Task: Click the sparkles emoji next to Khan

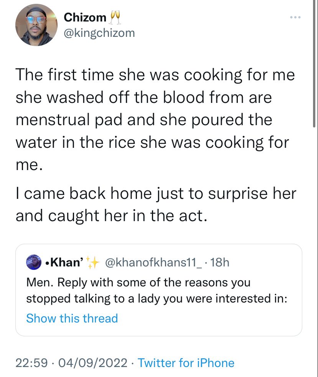Action: coord(92,263)
